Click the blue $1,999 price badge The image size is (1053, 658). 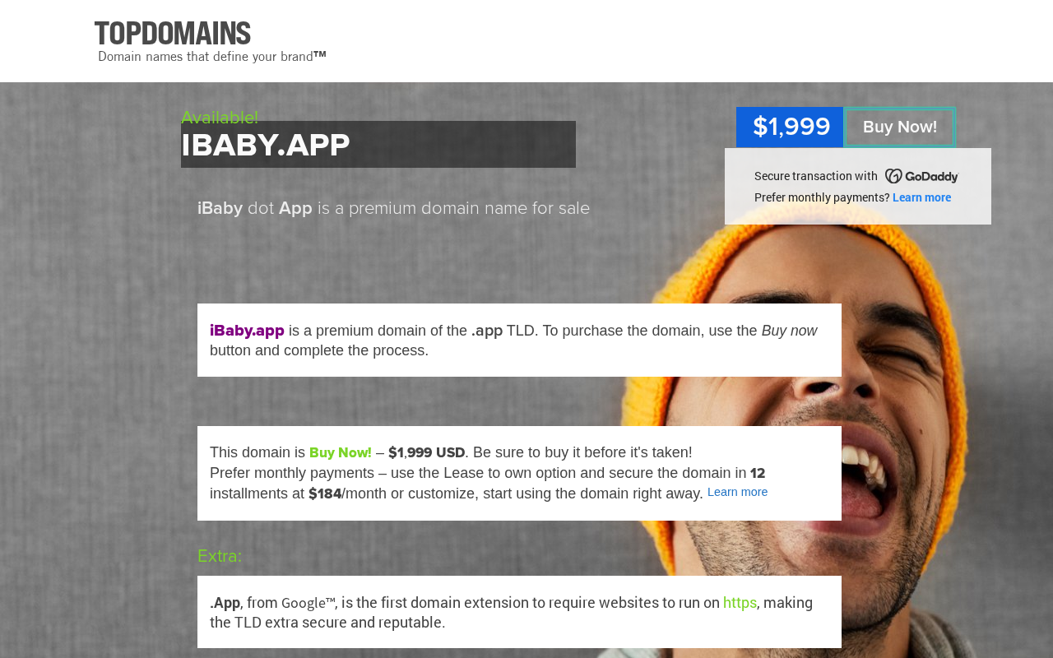pyautogui.click(x=790, y=127)
